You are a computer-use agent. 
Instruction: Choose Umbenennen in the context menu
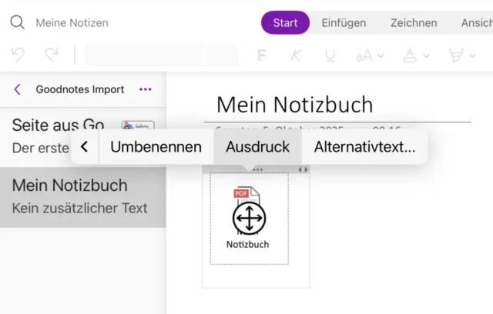click(x=156, y=147)
